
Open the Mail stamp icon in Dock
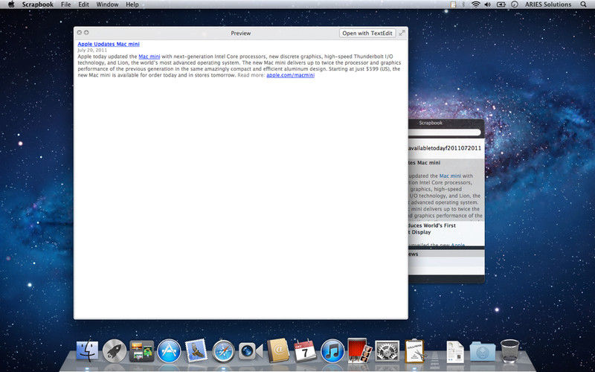pos(196,350)
